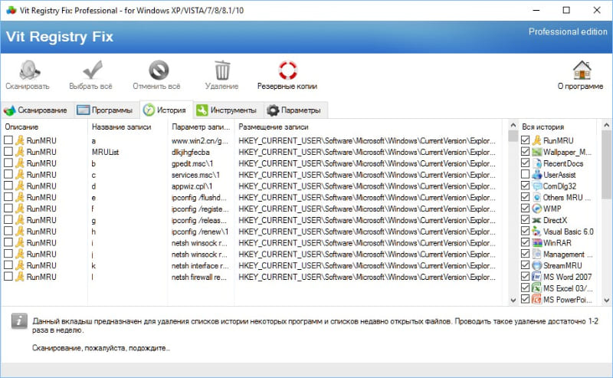This screenshot has width=613, height=378.
Task: Switch to the Сканирование tab
Action: 35,110
